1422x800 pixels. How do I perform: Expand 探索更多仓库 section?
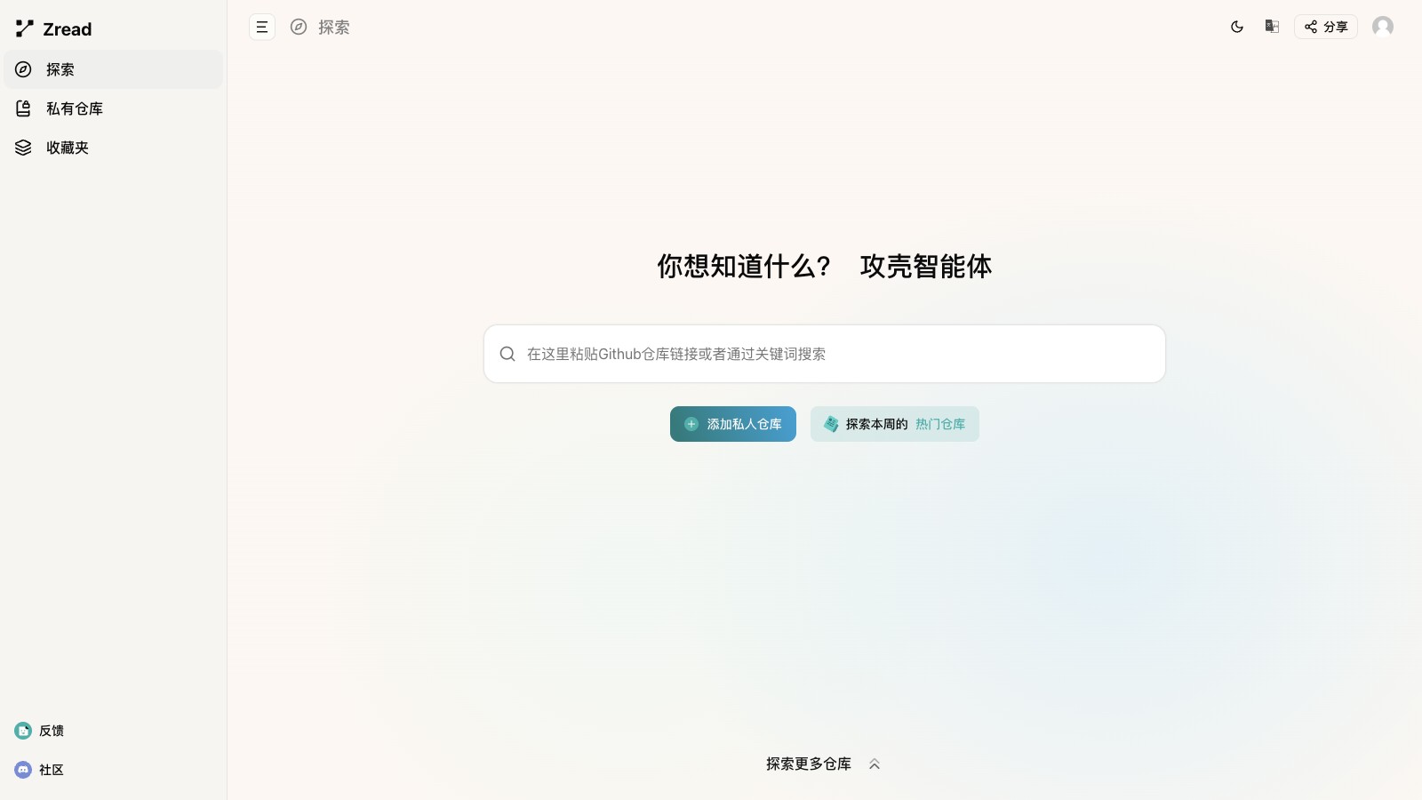click(x=809, y=764)
